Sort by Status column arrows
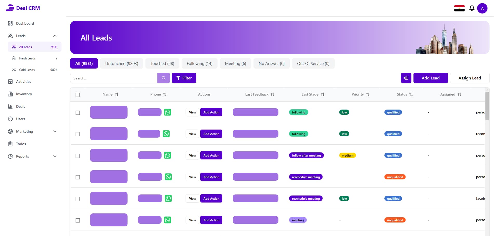Screen dimensions: 494x236 tap(411, 94)
